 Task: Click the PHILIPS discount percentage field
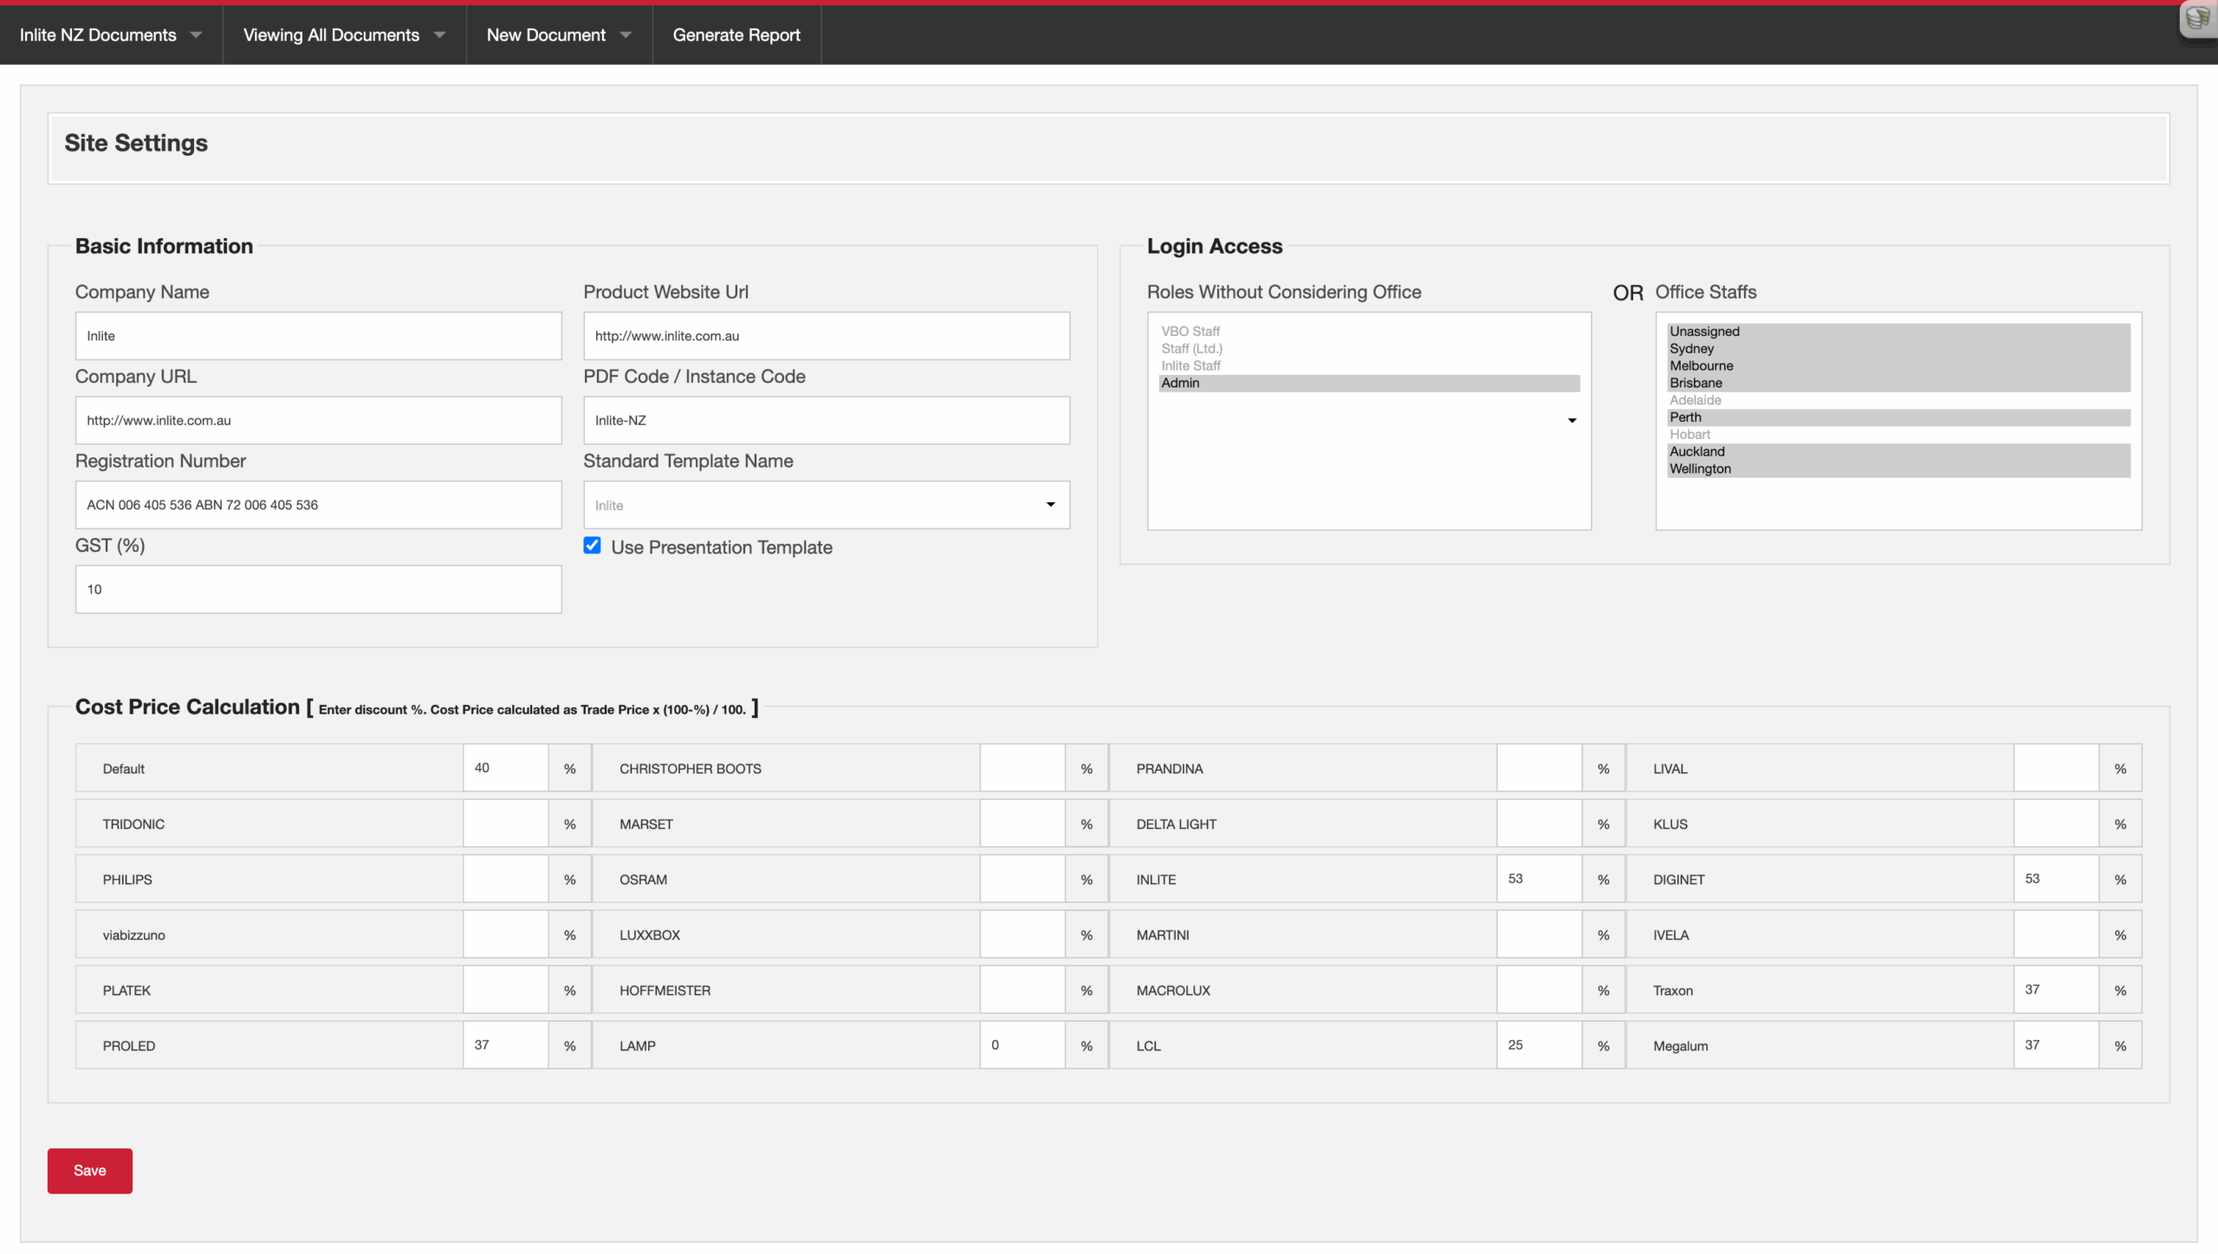(505, 879)
